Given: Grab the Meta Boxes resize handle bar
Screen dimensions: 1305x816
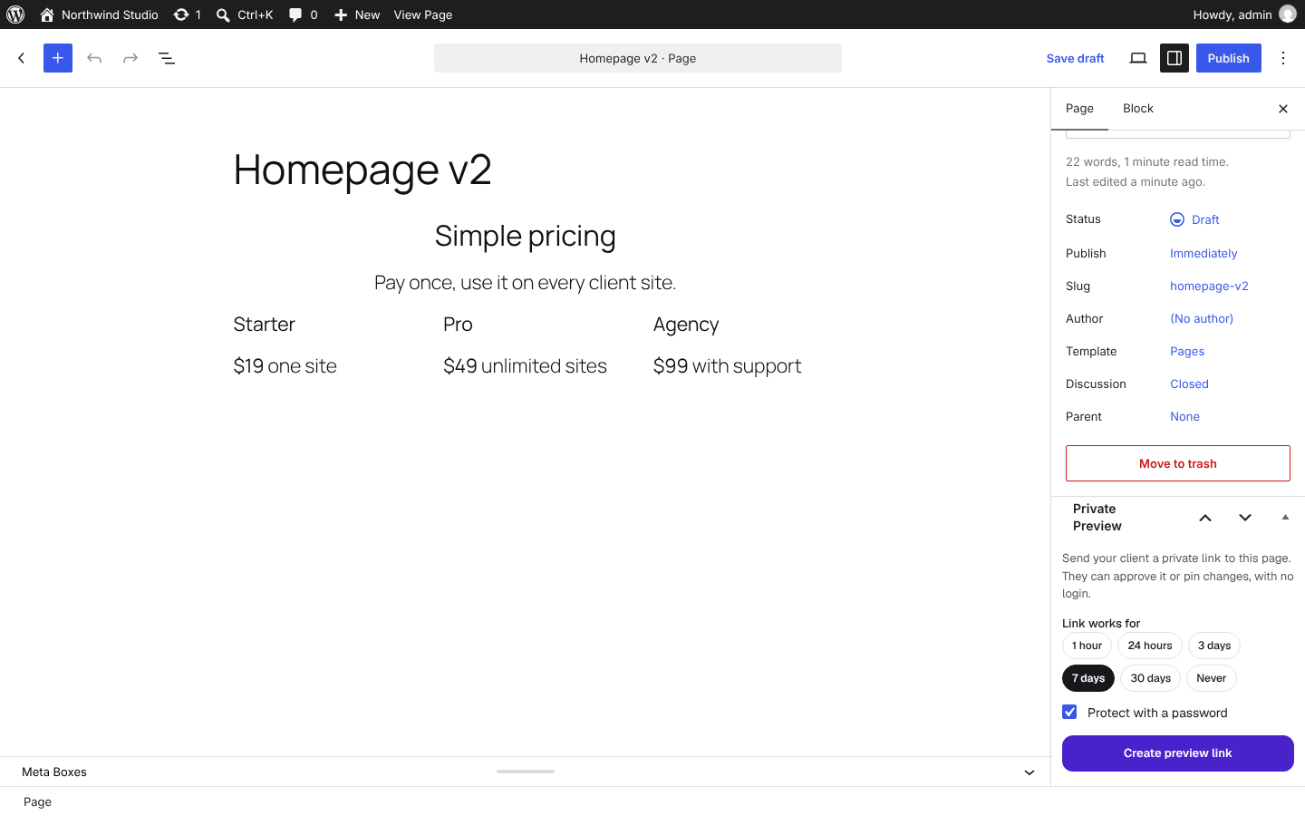Looking at the screenshot, I should tap(526, 772).
